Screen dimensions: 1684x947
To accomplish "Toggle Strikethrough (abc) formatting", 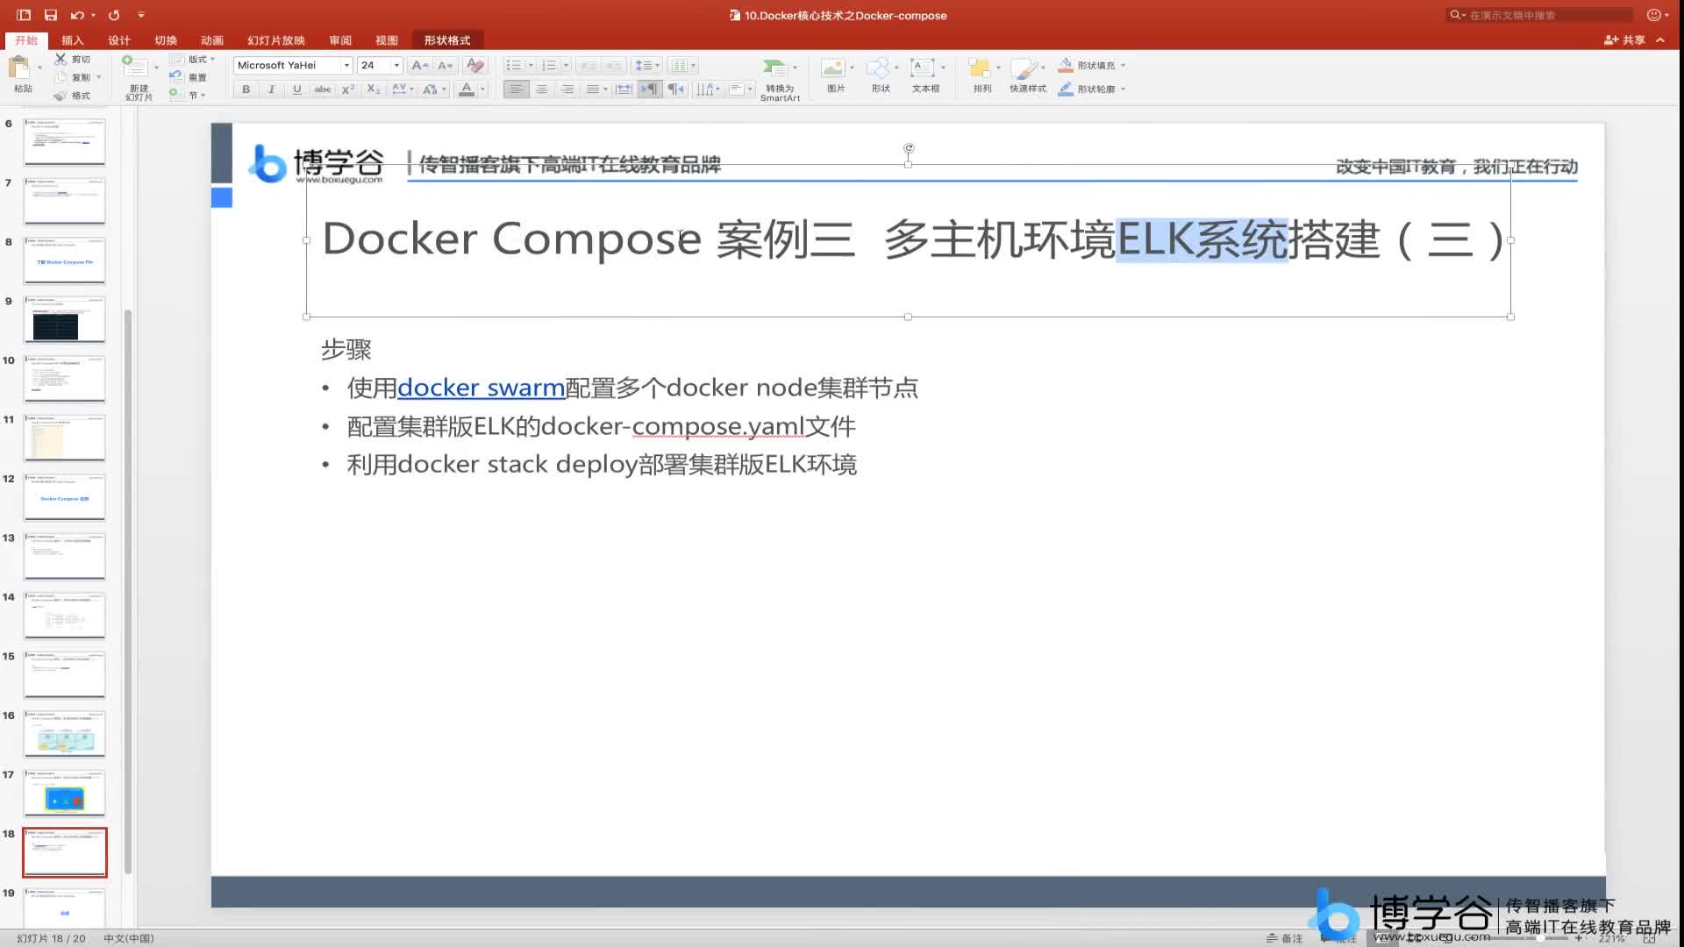I will pyautogui.click(x=323, y=89).
